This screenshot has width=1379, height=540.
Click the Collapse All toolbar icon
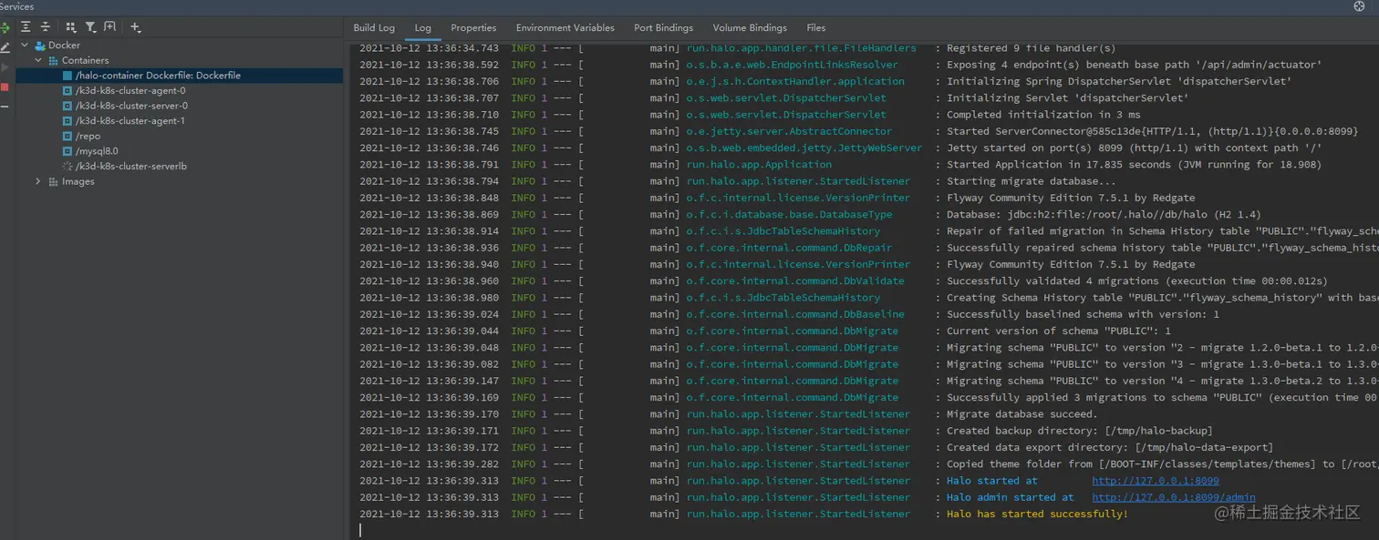(x=45, y=27)
